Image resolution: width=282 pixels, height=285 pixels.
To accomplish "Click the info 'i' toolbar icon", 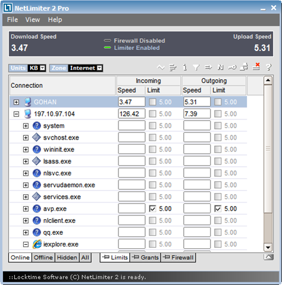I will click(x=185, y=68).
